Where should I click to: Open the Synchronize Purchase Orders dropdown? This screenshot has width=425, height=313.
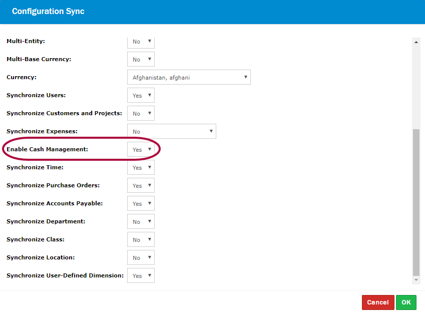pyautogui.click(x=141, y=186)
